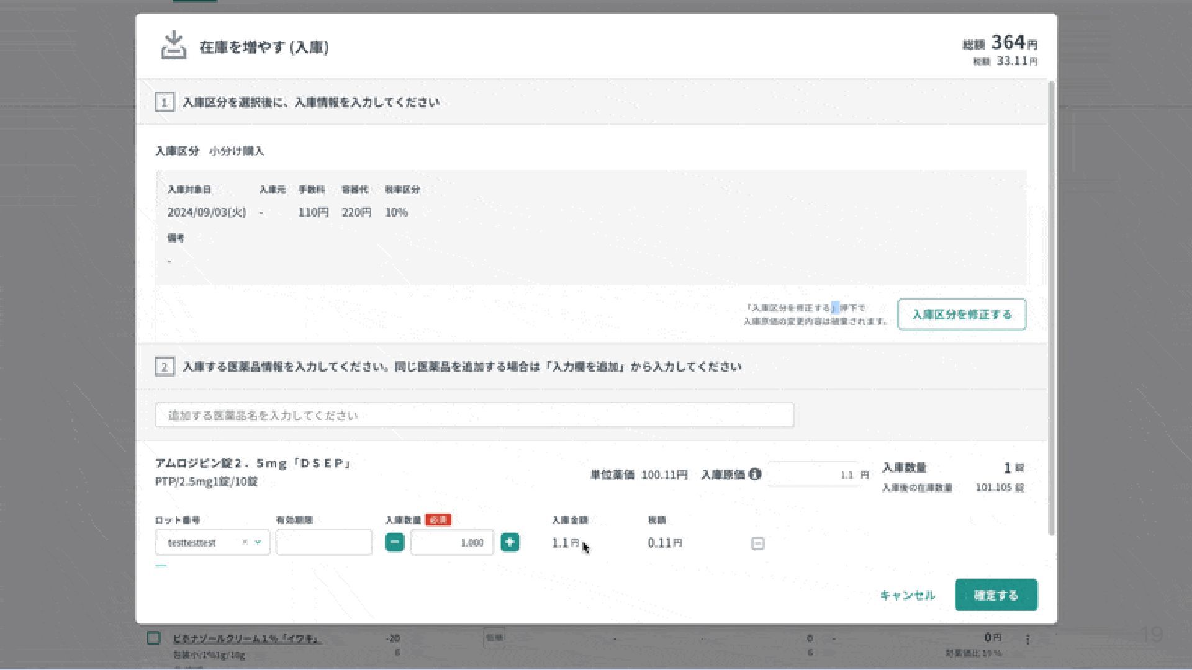Decrease 入庫数量 with the minus button

pos(394,542)
